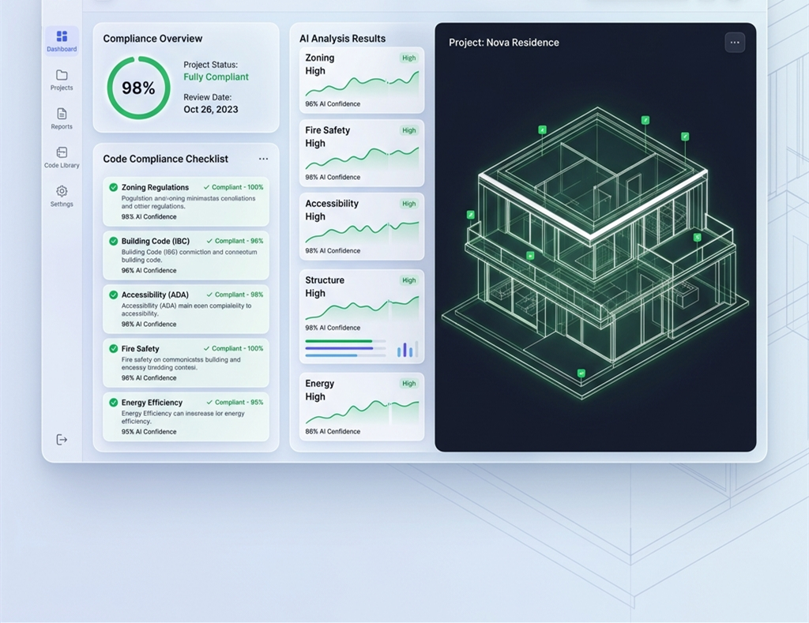This screenshot has width=809, height=623.
Task: Click the small bar chart icon in Structure card
Action: point(407,349)
